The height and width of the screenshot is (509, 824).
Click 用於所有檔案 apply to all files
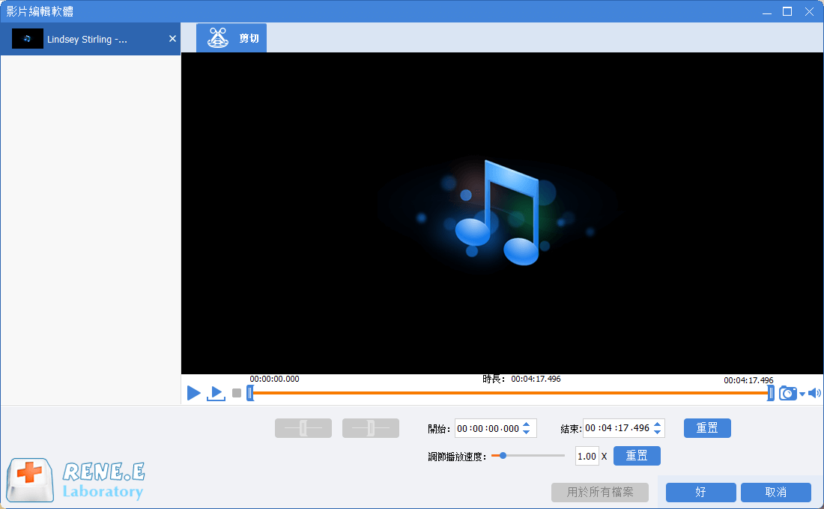coord(599,493)
